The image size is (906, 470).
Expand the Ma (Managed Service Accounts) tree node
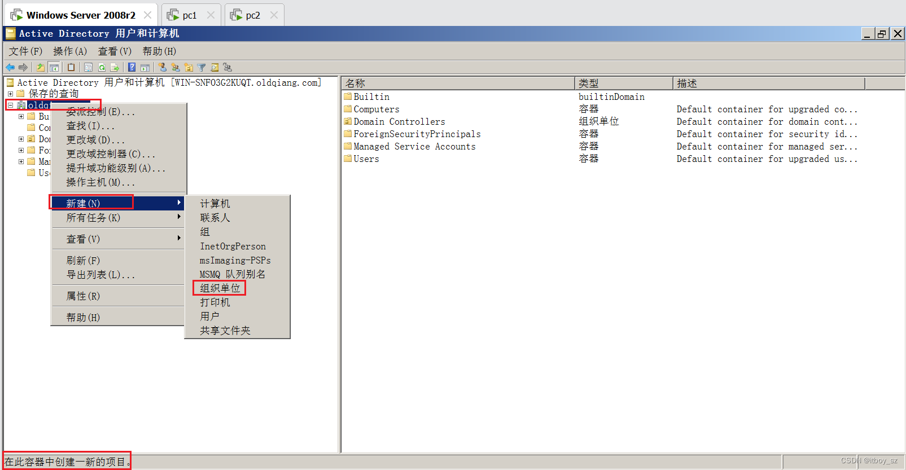pos(21,161)
